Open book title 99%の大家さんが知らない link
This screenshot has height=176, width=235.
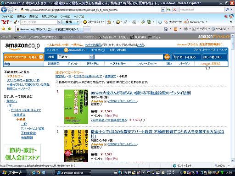pyautogui.click(x=141, y=93)
